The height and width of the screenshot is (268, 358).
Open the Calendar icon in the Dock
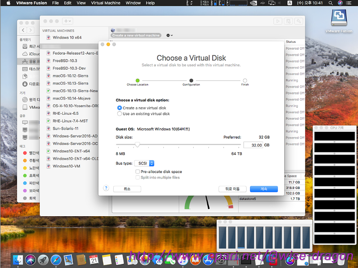click(94, 260)
